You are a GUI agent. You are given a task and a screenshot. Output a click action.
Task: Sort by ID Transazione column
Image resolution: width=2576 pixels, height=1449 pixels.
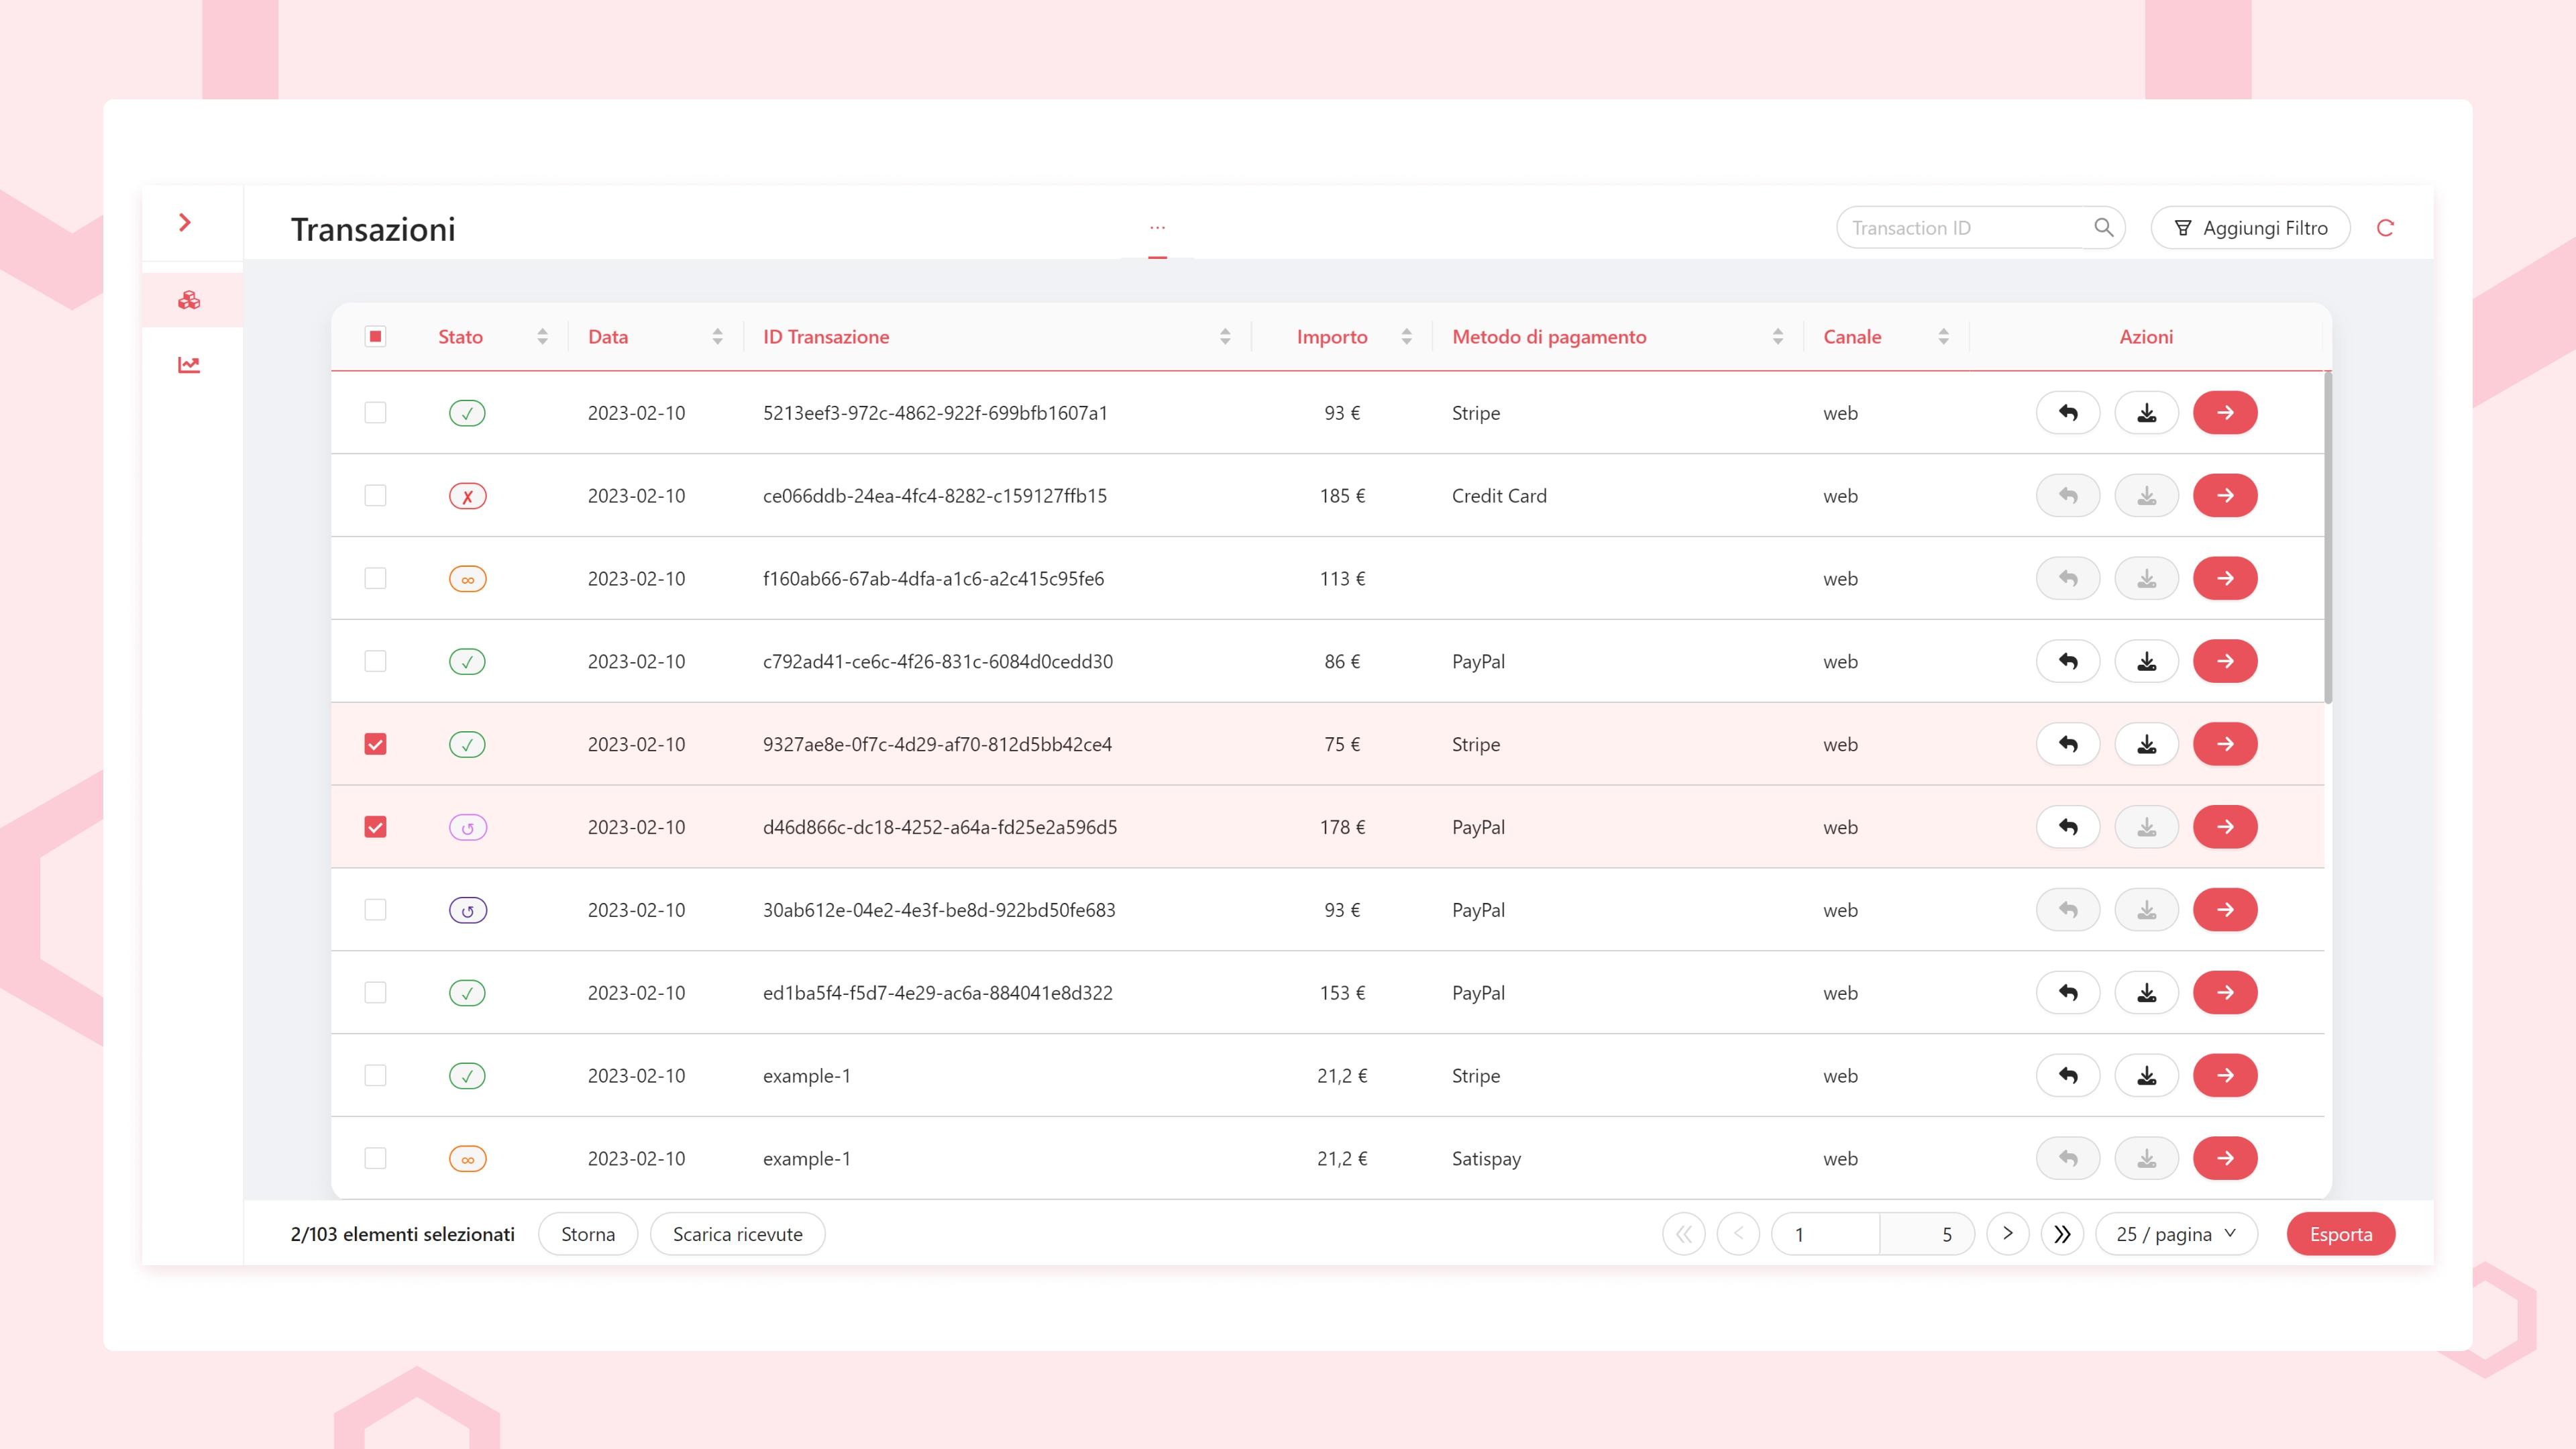(x=1225, y=337)
